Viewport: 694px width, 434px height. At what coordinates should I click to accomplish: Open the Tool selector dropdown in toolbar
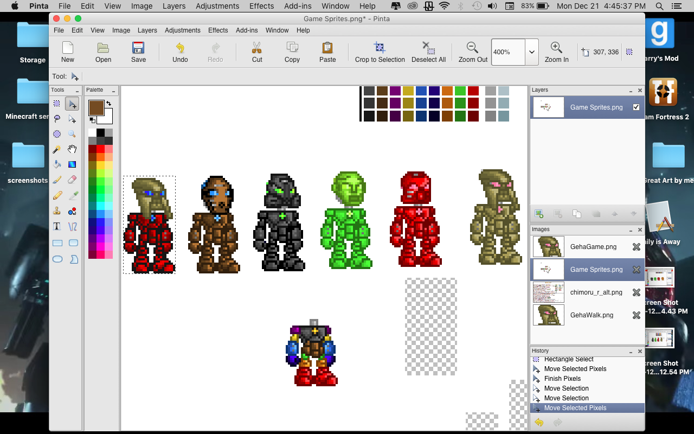pos(75,76)
